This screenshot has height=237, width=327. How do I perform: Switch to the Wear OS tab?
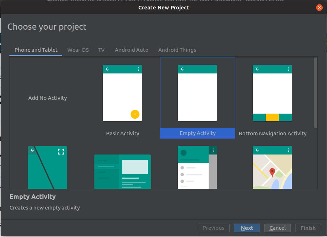click(78, 50)
